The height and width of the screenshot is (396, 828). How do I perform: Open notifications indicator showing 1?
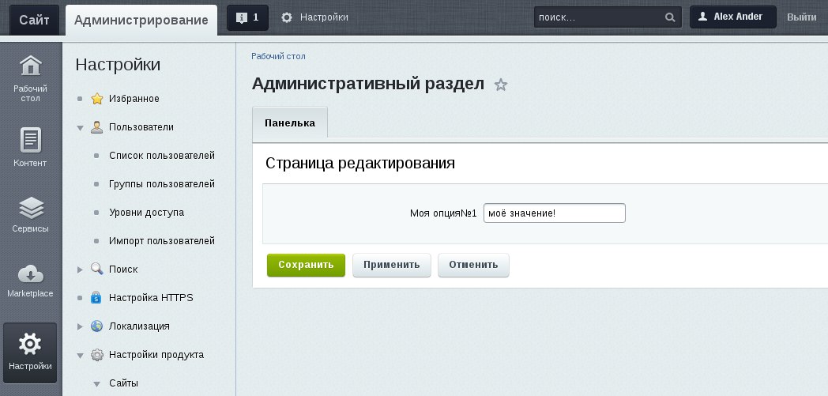click(x=247, y=17)
